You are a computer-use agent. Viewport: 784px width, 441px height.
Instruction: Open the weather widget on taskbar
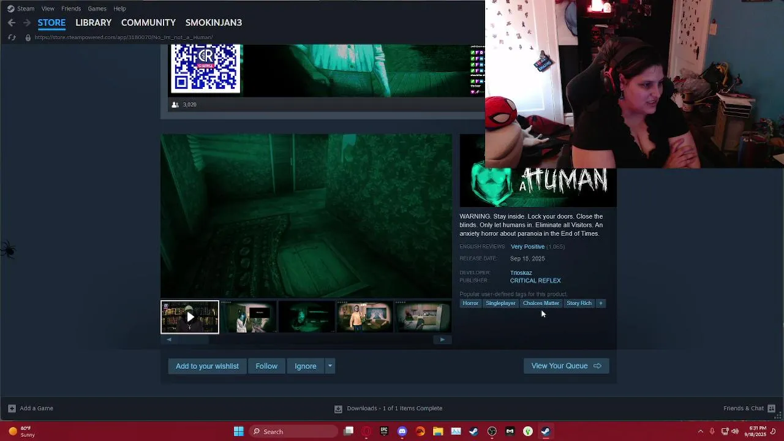point(22,431)
